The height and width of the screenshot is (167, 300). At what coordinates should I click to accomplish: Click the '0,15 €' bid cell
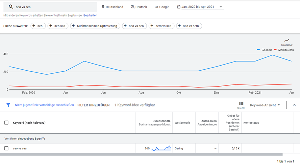click(x=235, y=148)
